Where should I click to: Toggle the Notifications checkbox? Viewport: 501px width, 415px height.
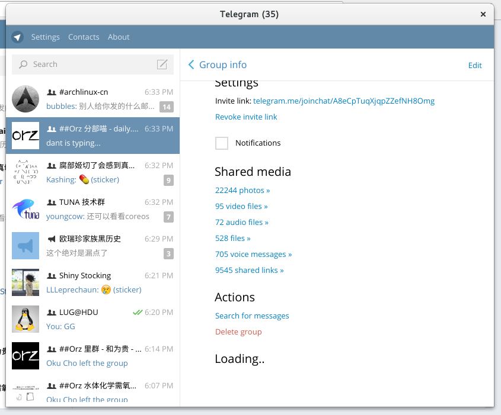click(222, 143)
